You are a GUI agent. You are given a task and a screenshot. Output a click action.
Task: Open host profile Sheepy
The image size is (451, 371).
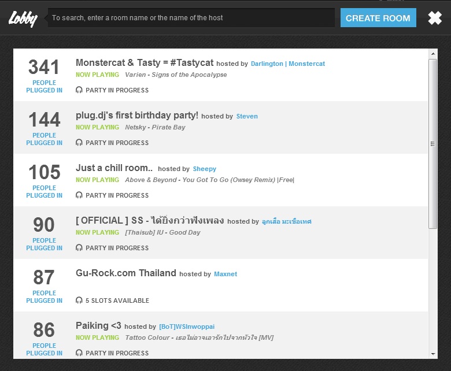[205, 169]
